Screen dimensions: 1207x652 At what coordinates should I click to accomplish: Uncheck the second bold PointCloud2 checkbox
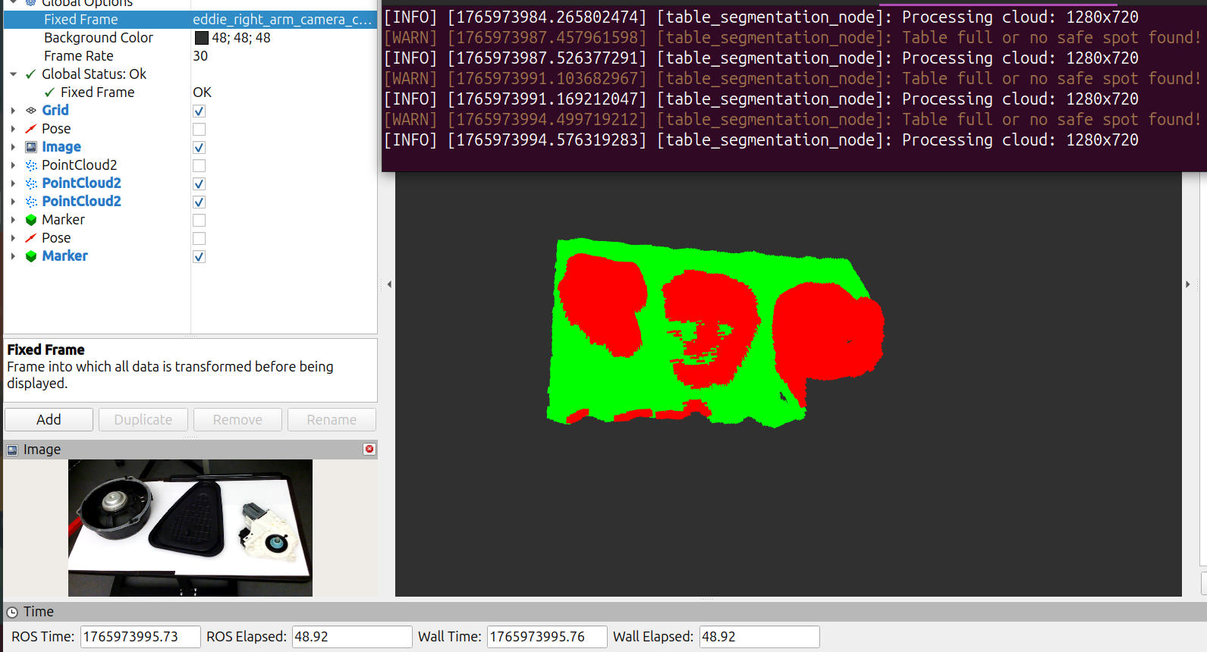pyautogui.click(x=200, y=202)
